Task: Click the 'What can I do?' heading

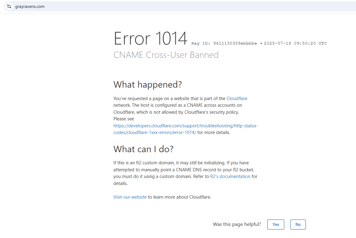Action: click(x=143, y=149)
